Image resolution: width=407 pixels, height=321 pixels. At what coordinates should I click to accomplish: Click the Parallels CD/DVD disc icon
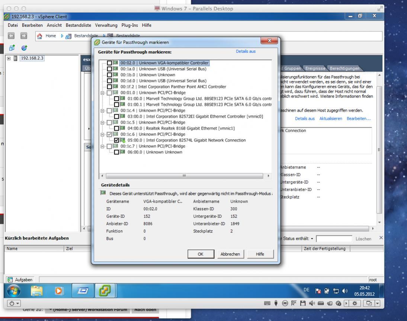point(285,303)
